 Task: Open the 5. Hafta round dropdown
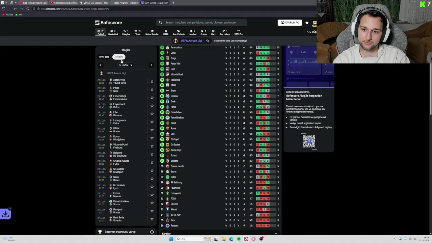[x=126, y=65]
